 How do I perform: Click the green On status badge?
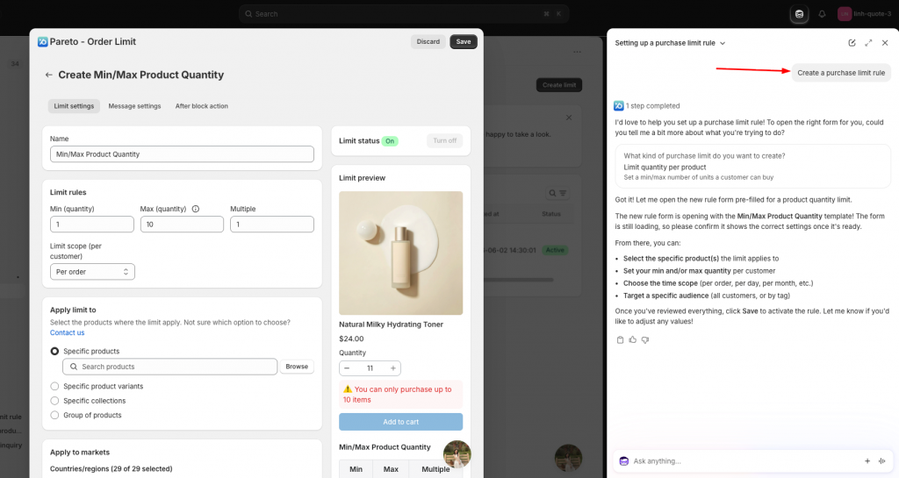(x=390, y=141)
